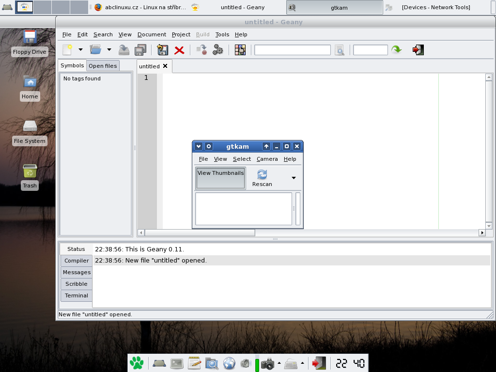
Task: Save the current file in Geany
Action: [x=124, y=50]
